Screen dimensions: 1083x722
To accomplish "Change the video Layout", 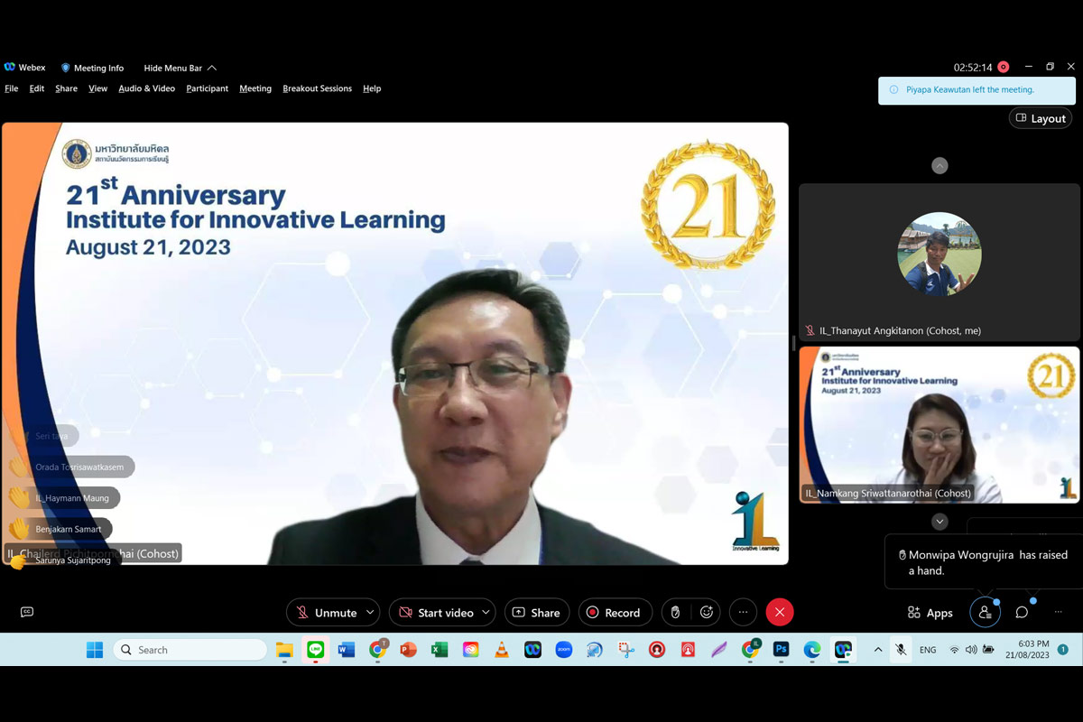I will pos(1041,118).
